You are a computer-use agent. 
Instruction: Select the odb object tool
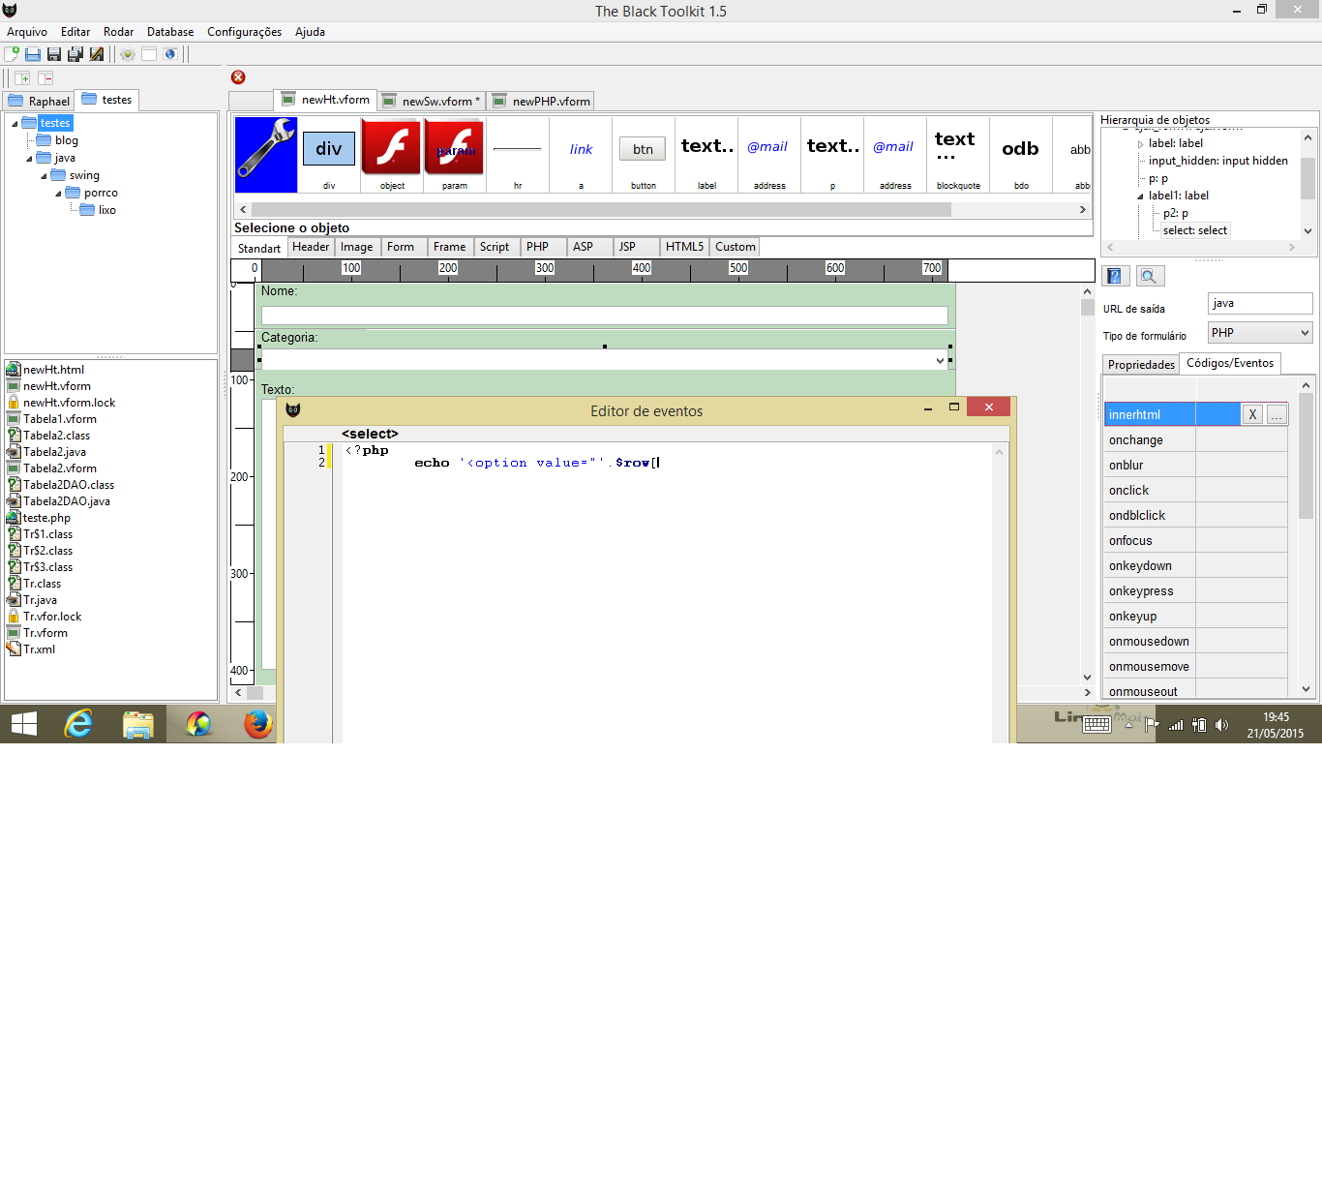(1020, 150)
